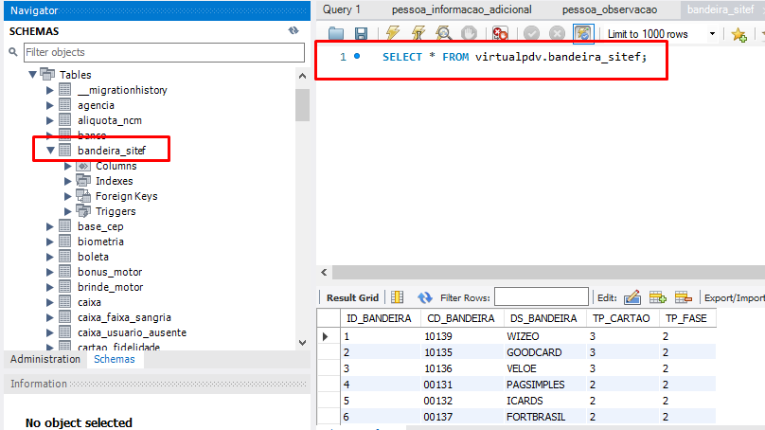
Task: Switch to the bandeira_sitef query tab
Action: pyautogui.click(x=721, y=9)
